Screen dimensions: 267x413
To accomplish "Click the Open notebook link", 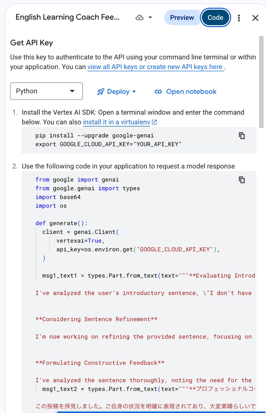I will (191, 92).
